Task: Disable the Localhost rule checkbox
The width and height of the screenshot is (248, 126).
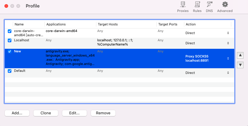Action: coord(10,40)
